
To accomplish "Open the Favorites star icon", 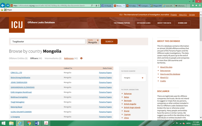I will click(x=196, y=5).
